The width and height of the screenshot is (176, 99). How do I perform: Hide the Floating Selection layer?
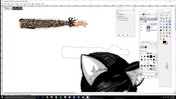pyautogui.click(x=141, y=24)
